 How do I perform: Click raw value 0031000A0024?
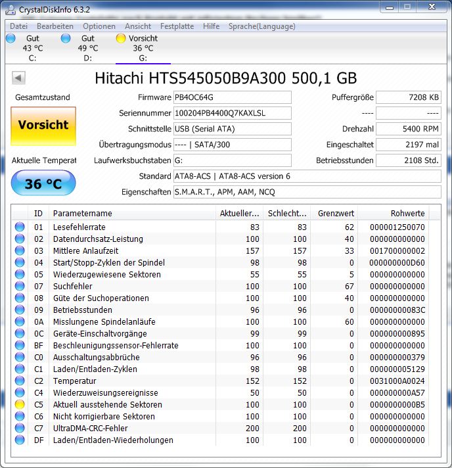tap(397, 381)
